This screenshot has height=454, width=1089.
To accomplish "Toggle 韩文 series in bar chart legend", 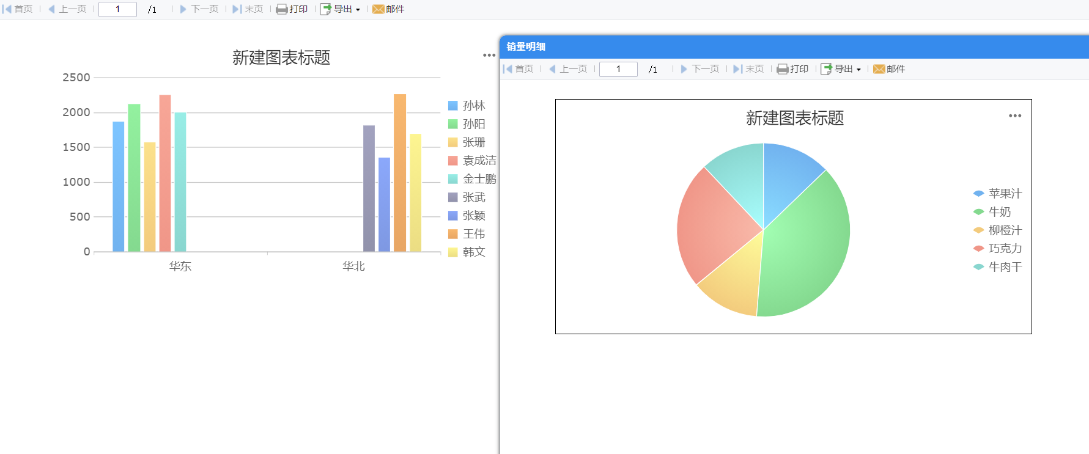I will pyautogui.click(x=467, y=252).
